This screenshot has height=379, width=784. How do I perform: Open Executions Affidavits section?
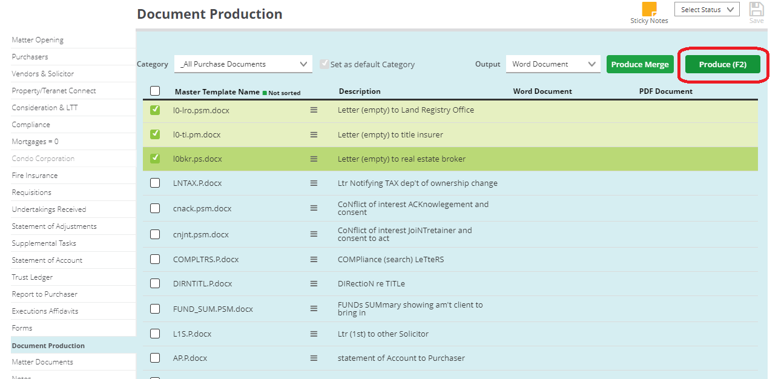tap(45, 311)
